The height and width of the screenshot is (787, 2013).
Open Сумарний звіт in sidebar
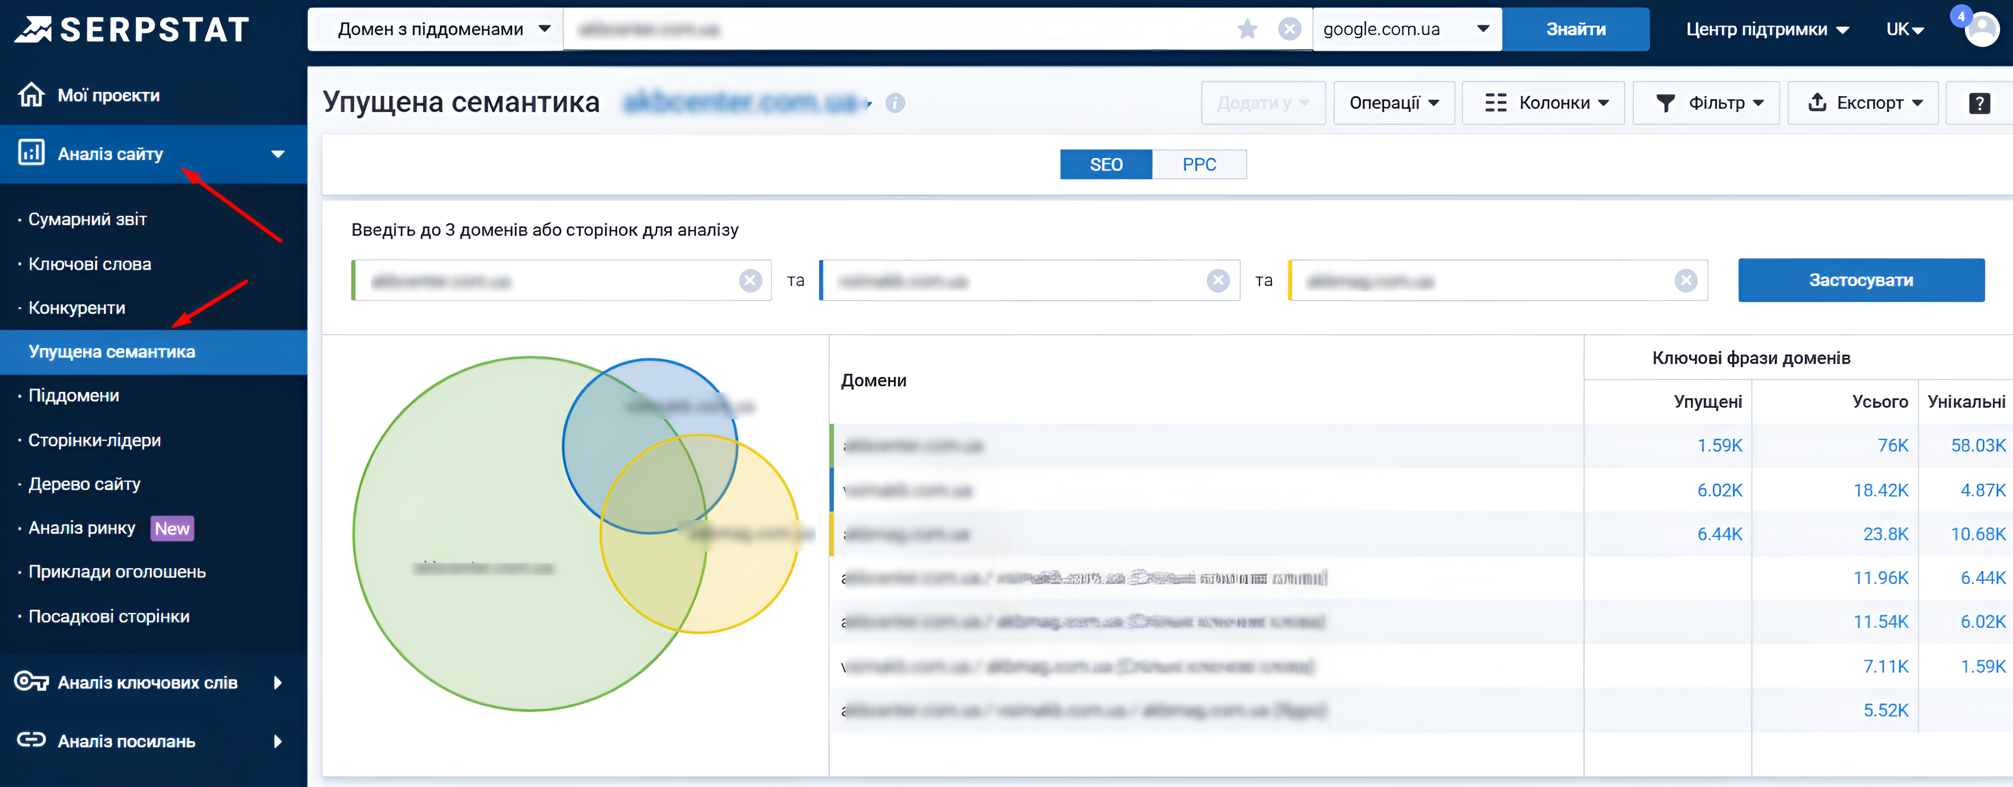coord(88,219)
